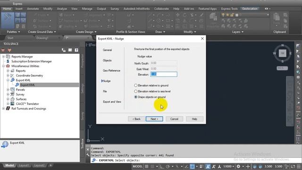The height and width of the screenshot is (170, 302).
Task: Click the TOP face of the ViewCube
Action: click(283, 53)
